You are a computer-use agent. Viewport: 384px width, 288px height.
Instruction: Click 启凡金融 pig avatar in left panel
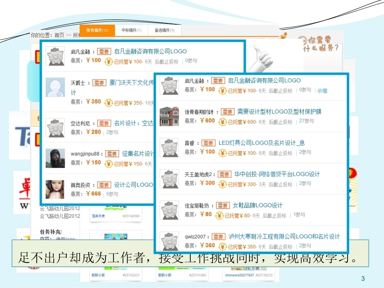click(55, 56)
